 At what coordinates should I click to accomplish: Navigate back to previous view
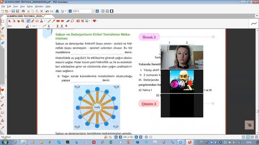146,137
